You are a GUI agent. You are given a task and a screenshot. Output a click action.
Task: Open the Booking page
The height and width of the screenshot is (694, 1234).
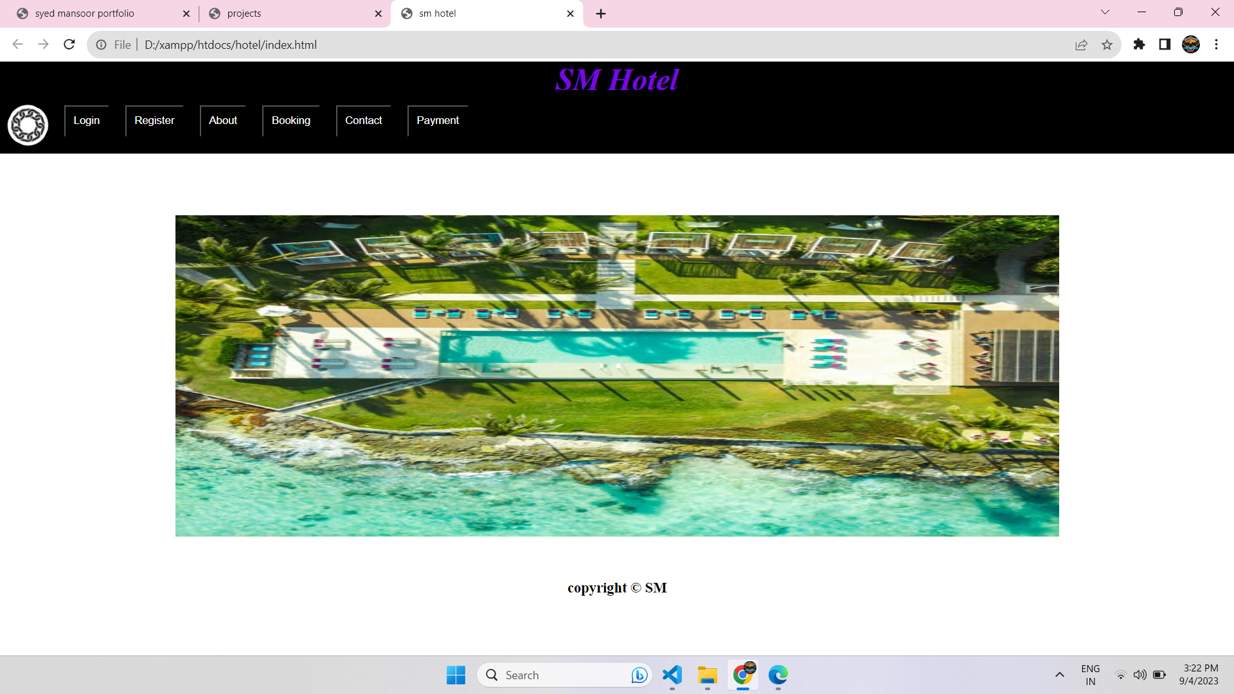(x=291, y=121)
